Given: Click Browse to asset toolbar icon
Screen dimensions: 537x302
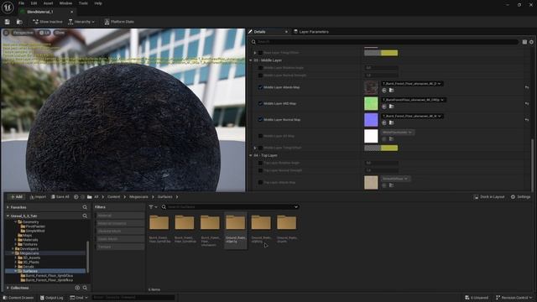Looking at the screenshot, I should 19,22.
